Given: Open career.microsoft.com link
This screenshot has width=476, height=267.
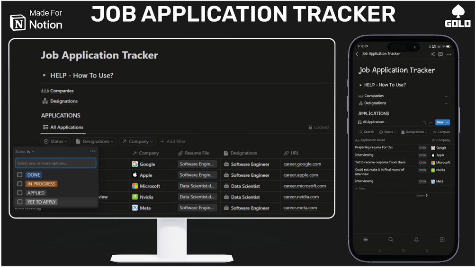Looking at the screenshot, I should (305, 186).
